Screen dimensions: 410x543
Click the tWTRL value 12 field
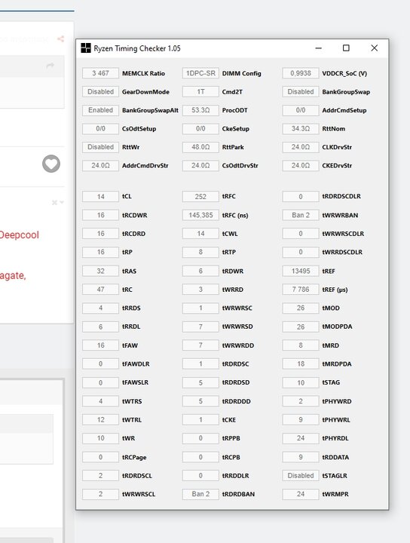click(100, 420)
